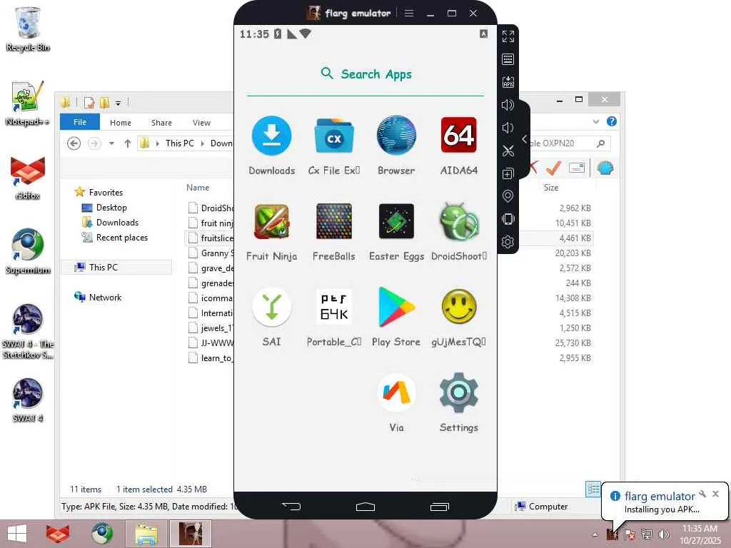Switch to the View ribbon tab
731x548 pixels.
[201, 123]
